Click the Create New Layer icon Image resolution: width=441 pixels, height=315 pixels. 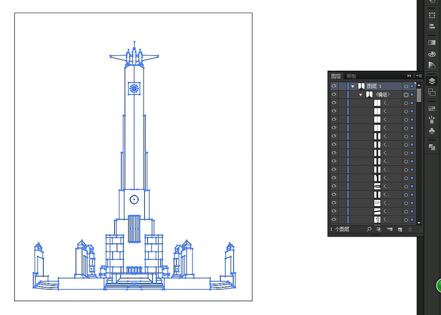coord(400,229)
